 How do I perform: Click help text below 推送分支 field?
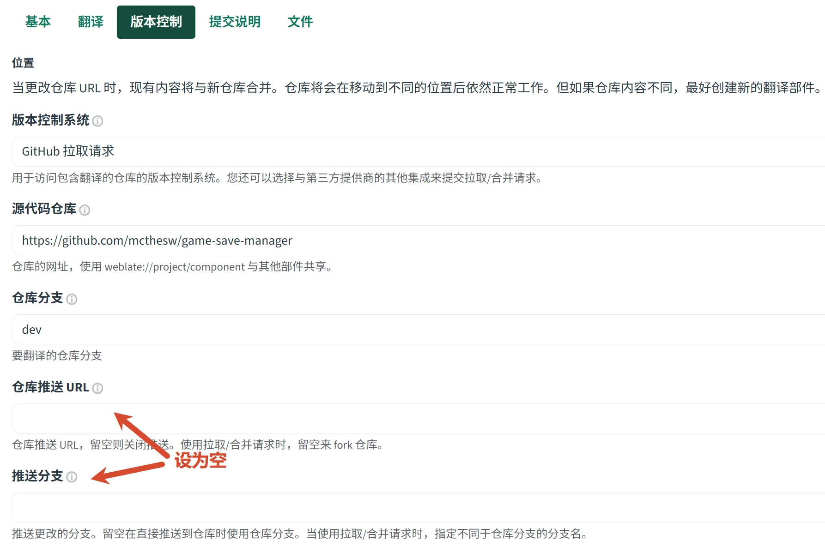(x=300, y=534)
